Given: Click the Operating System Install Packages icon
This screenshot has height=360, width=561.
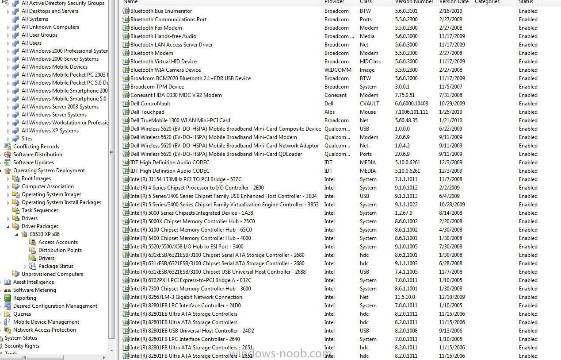Looking at the screenshot, I should click(x=16, y=202).
